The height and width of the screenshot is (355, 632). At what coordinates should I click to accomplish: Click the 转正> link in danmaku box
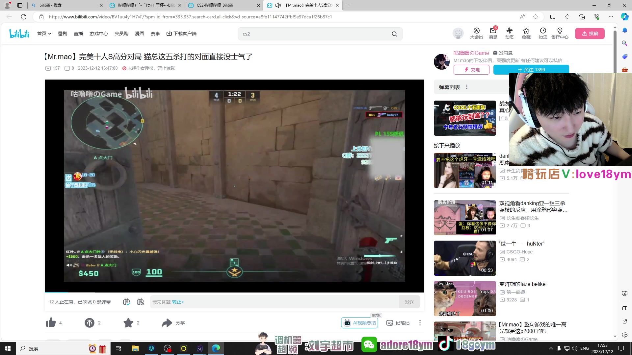178,302
